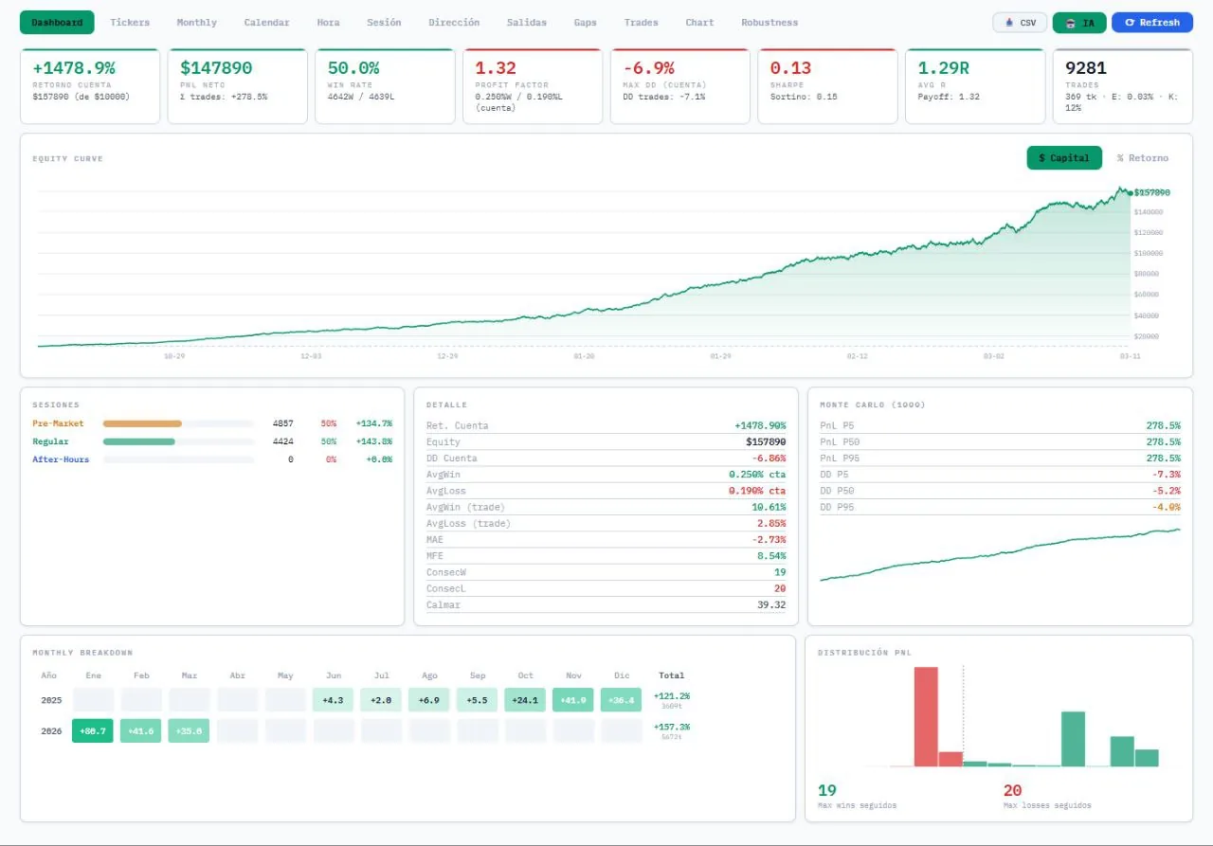Select the DD P50 -5.2% row

1000,491
